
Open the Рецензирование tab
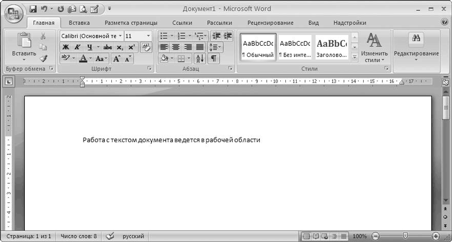(270, 23)
